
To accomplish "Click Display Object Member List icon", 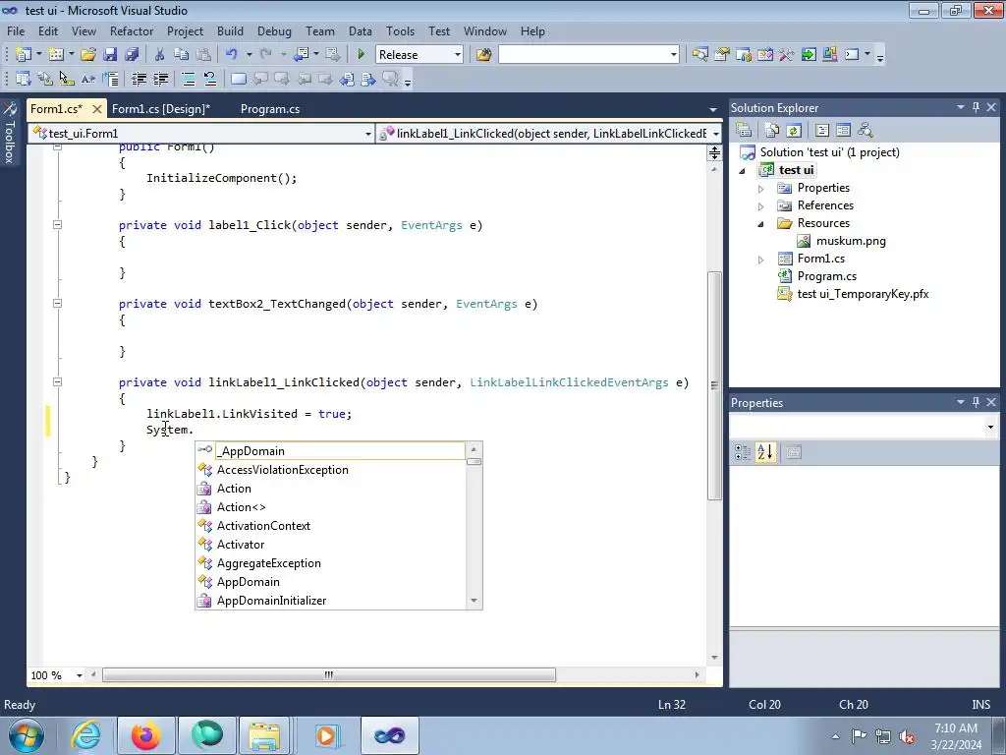I will [x=24, y=79].
